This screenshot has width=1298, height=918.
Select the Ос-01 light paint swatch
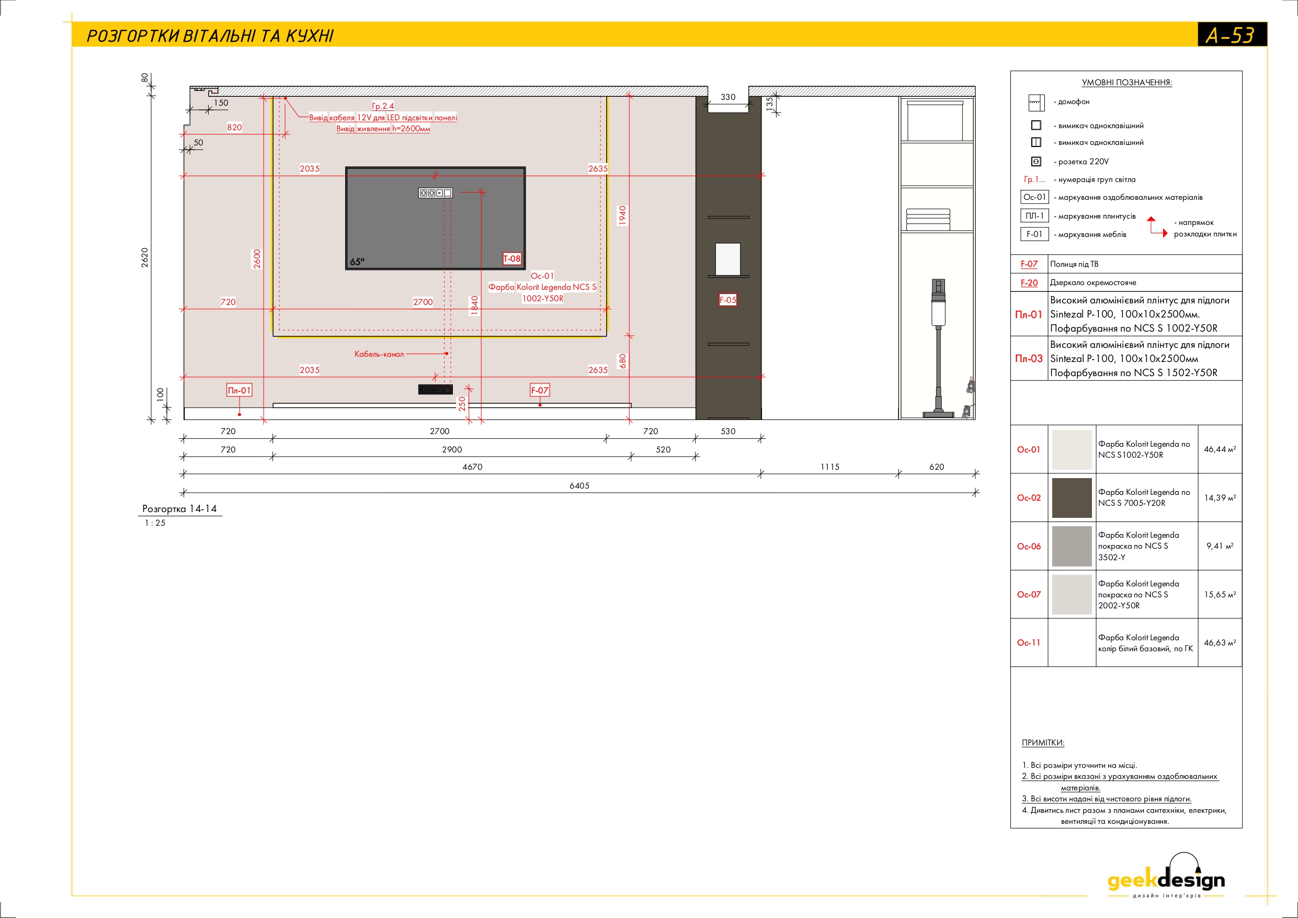1072,450
